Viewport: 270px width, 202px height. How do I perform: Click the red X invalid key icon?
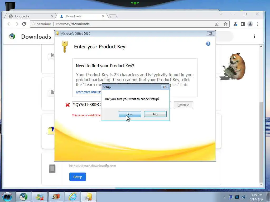tap(67, 105)
